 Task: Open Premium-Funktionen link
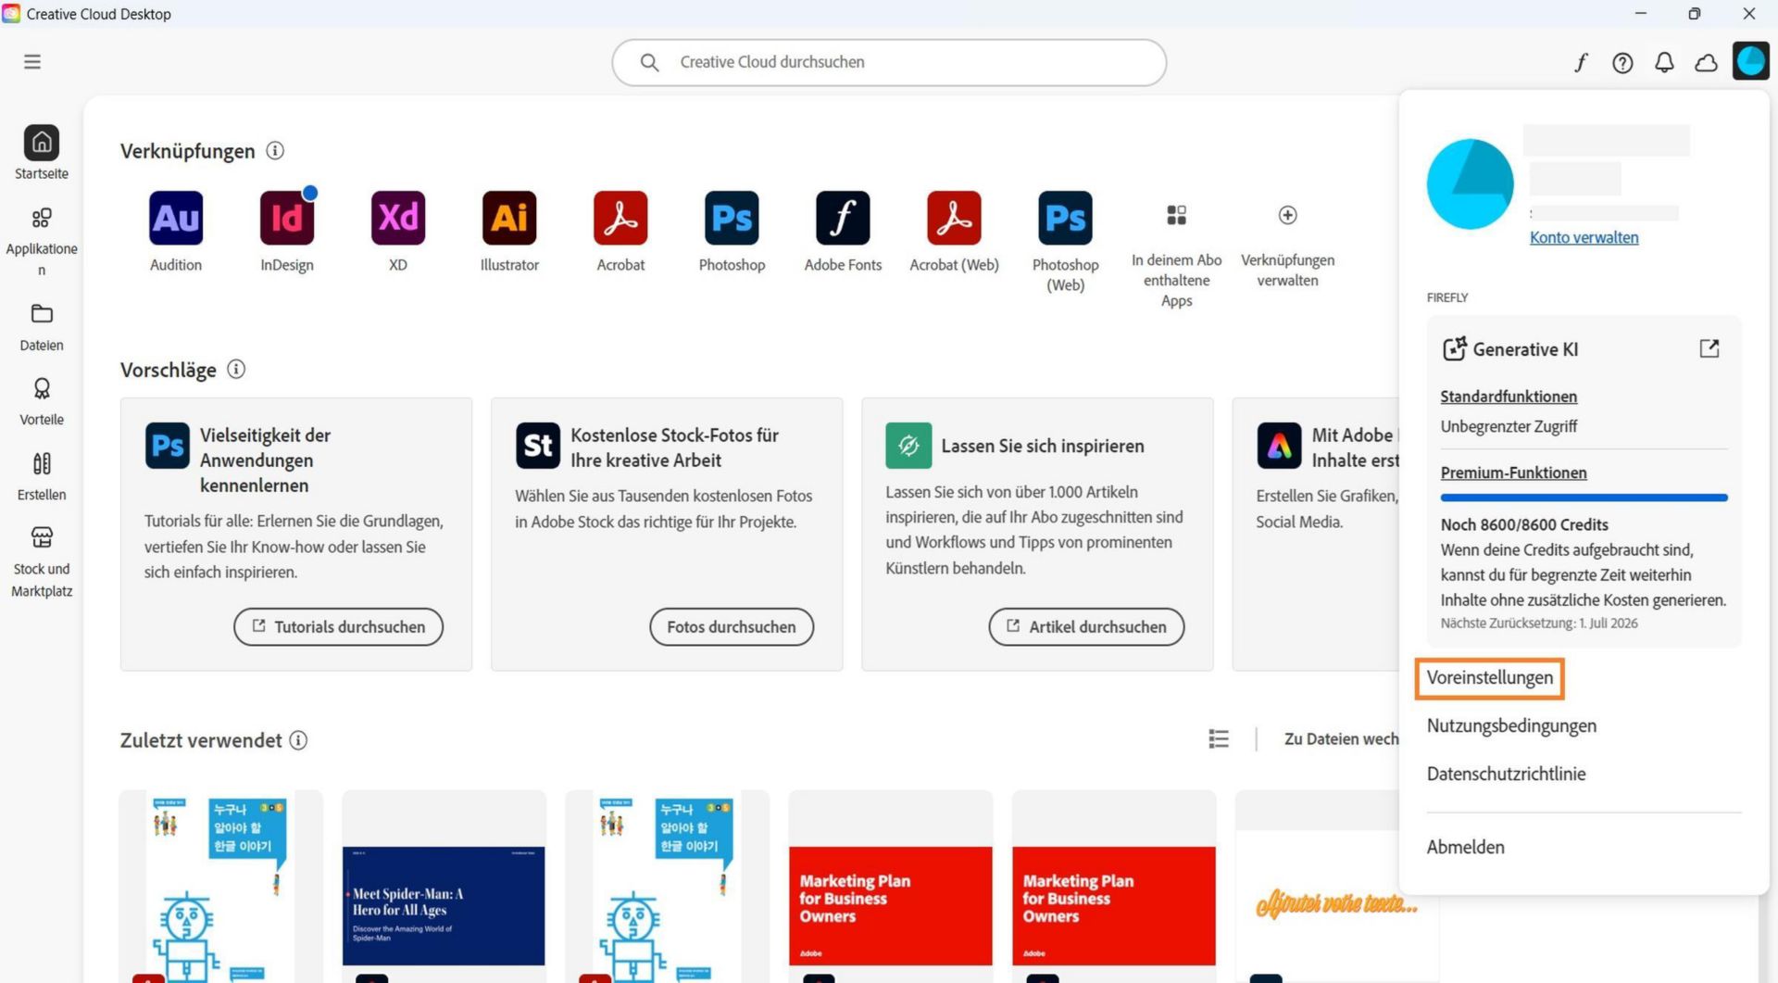[1513, 473]
